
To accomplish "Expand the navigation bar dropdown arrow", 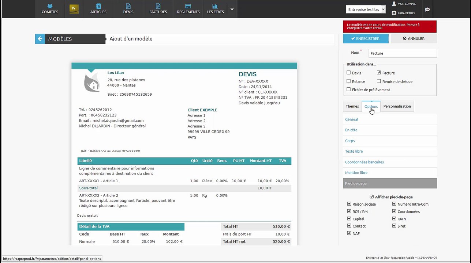I will [232, 9].
